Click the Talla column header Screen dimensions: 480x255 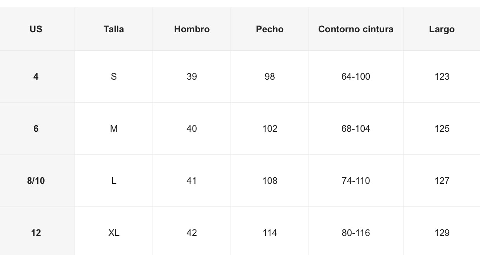pos(114,29)
